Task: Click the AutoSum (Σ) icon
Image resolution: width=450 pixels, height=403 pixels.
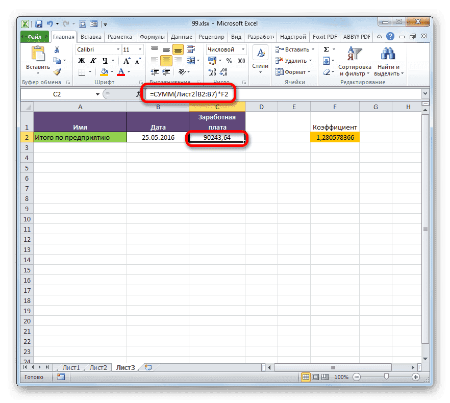Action: point(327,49)
